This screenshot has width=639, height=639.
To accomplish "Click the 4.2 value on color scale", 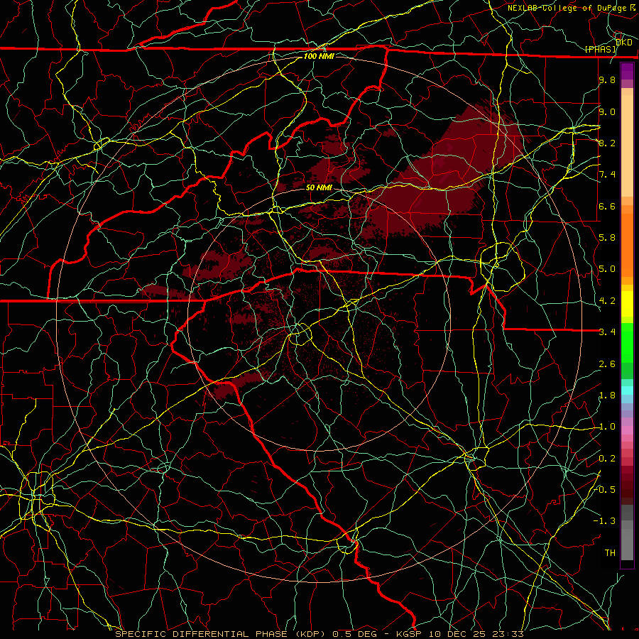I will (607, 301).
